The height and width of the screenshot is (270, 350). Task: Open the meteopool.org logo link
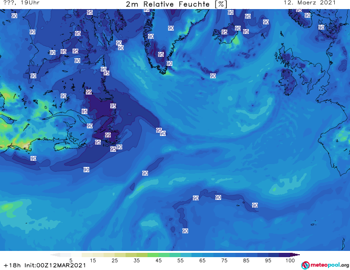[325, 265]
